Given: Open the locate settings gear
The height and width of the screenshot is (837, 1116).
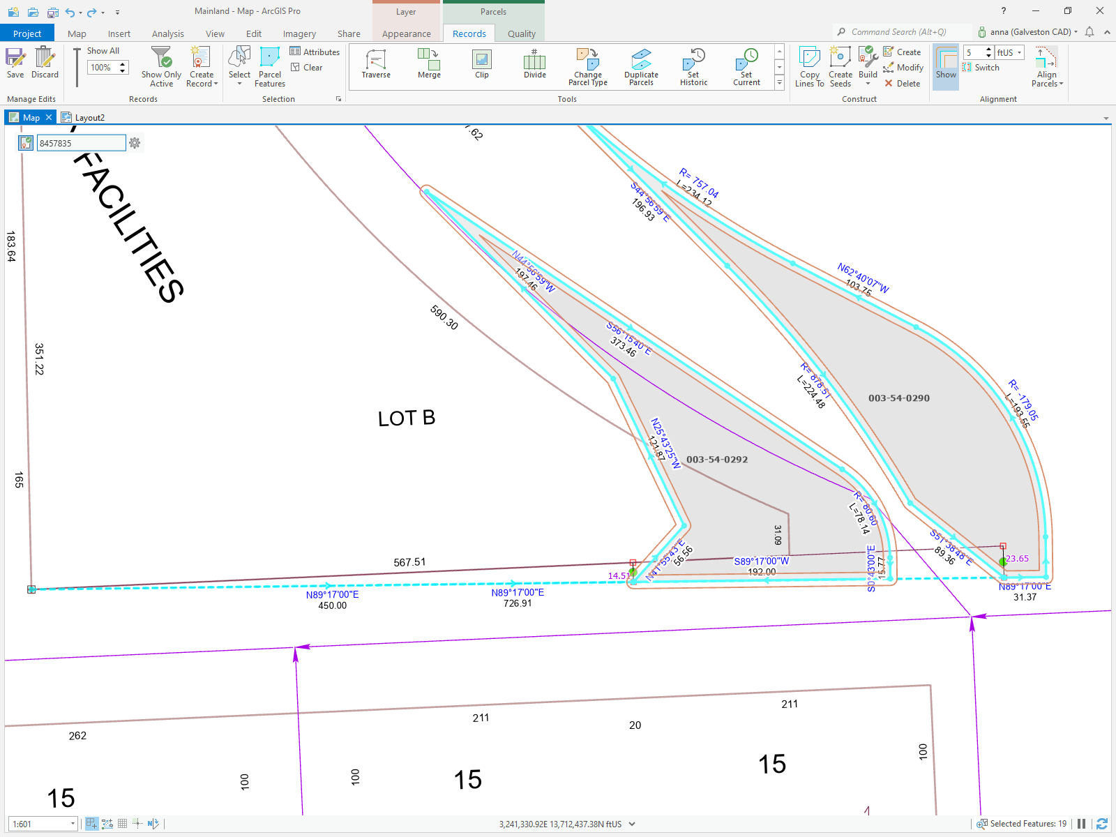Looking at the screenshot, I should [x=135, y=143].
